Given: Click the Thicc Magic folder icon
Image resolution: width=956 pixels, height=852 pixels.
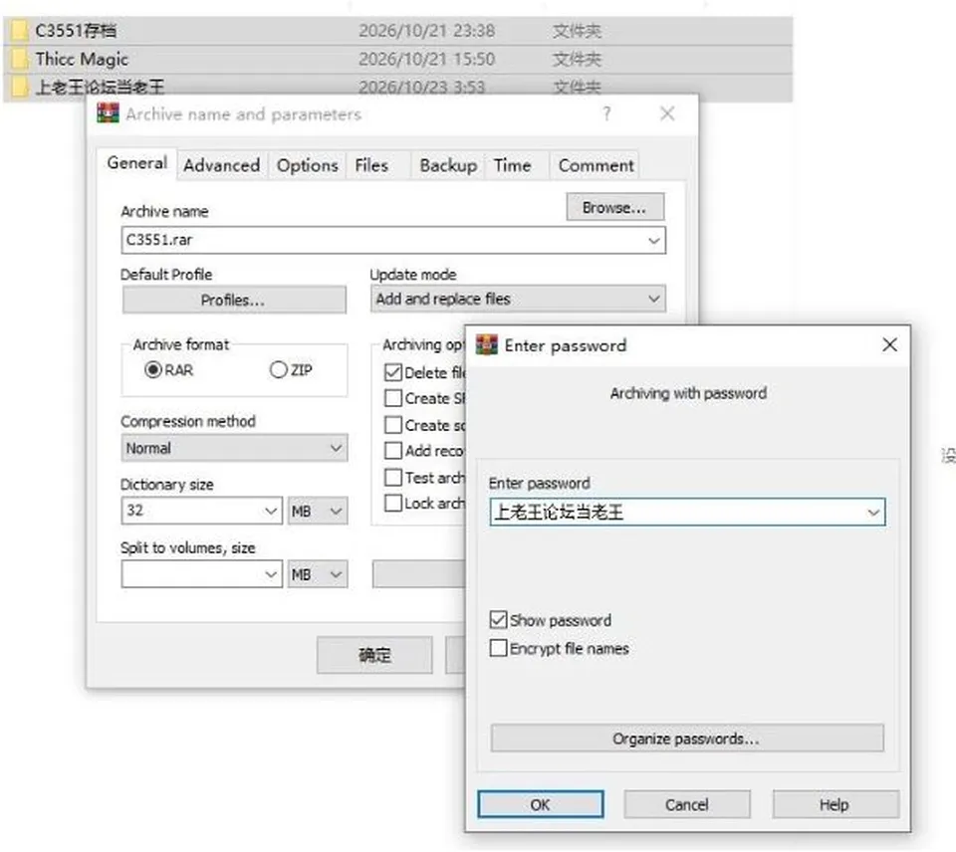Looking at the screenshot, I should [19, 59].
